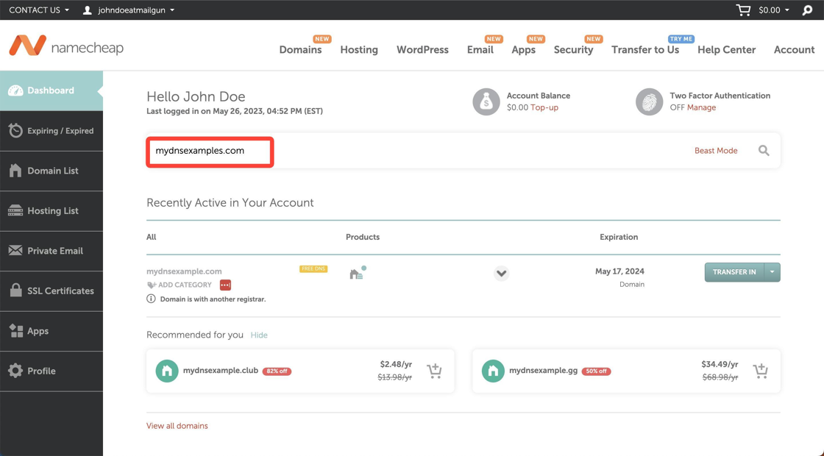Click the $34.49/yr price

720,364
